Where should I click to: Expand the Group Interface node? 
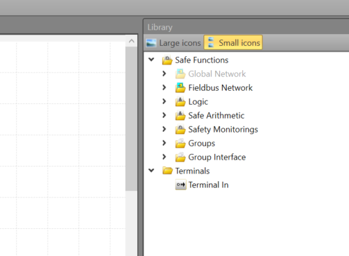tap(164, 157)
